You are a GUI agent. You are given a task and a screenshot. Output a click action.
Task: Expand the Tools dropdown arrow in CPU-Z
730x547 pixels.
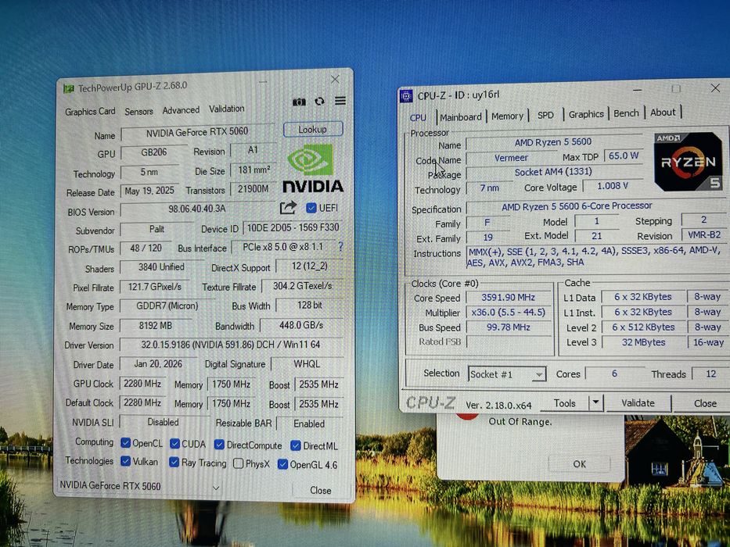[x=596, y=402]
